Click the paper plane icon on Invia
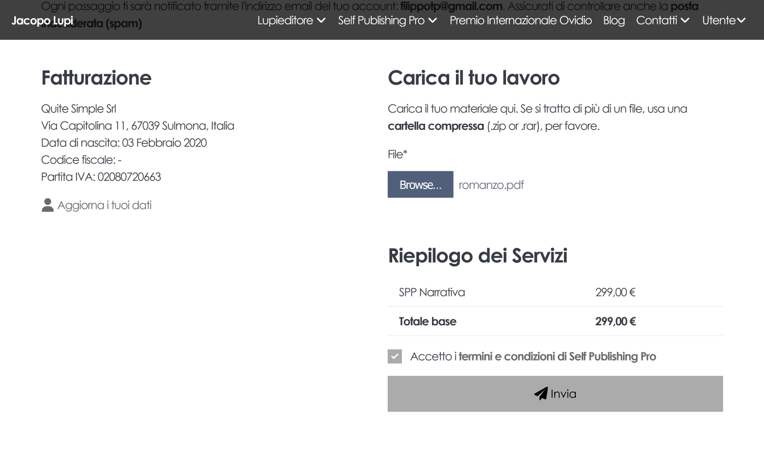 [x=541, y=393]
